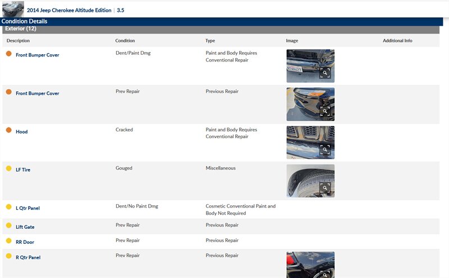Collapse the Condition Details header bar
Viewport: 449px width, 278px height.
pyautogui.click(x=24, y=21)
